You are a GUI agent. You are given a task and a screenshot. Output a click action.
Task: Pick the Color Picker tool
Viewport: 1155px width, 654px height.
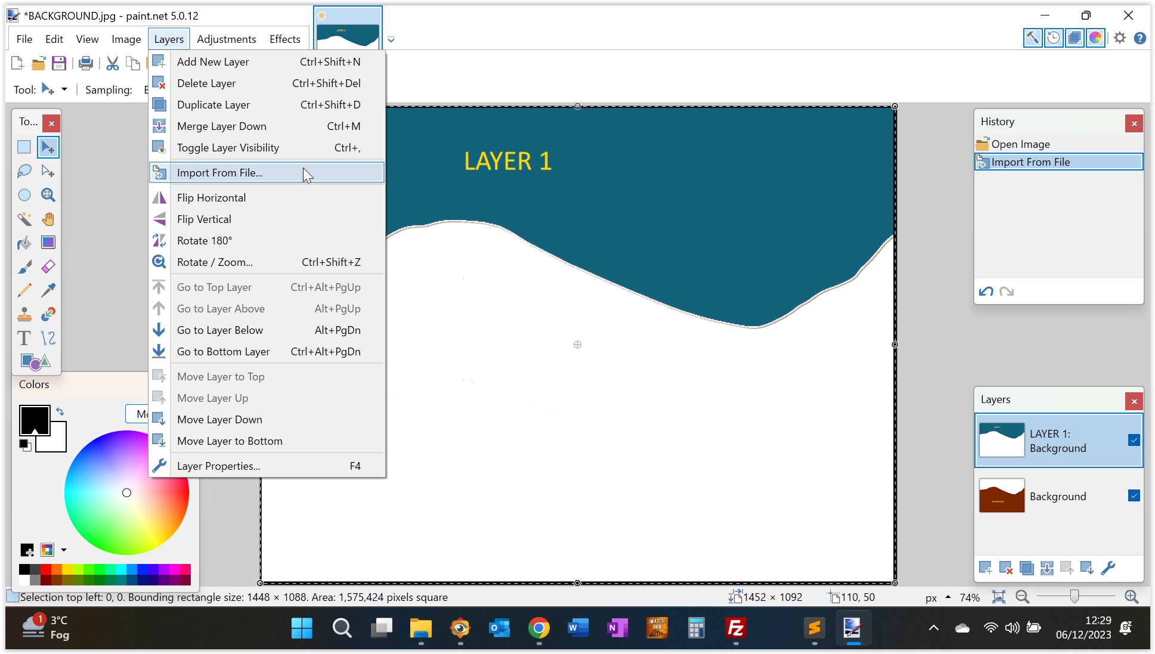(48, 290)
